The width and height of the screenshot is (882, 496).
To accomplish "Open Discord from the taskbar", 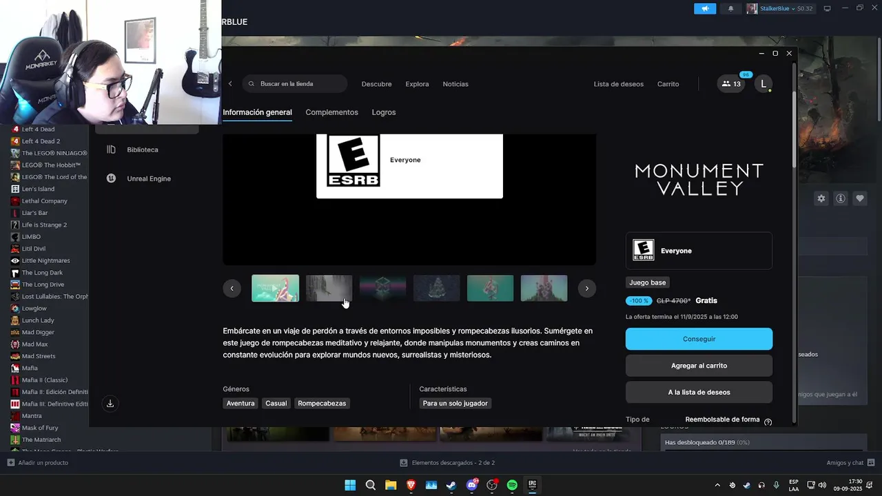I will pos(472,485).
